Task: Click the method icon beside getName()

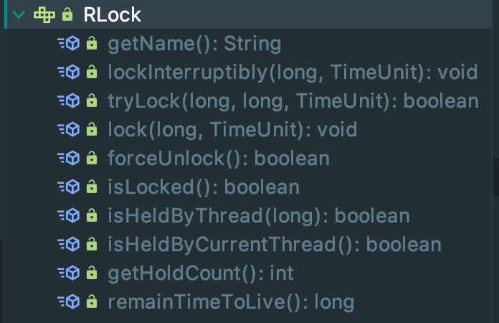Action: (x=69, y=45)
